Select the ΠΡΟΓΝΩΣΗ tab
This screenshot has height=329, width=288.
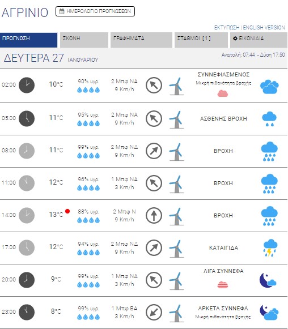[28, 40]
